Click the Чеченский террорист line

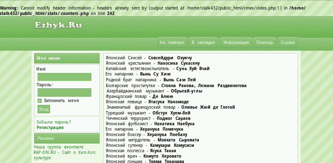(x=148, y=118)
